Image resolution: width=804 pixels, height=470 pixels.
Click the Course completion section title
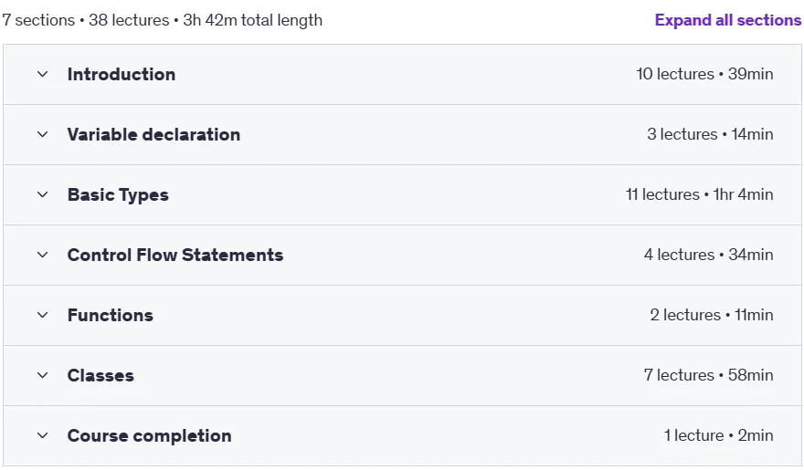(x=149, y=435)
